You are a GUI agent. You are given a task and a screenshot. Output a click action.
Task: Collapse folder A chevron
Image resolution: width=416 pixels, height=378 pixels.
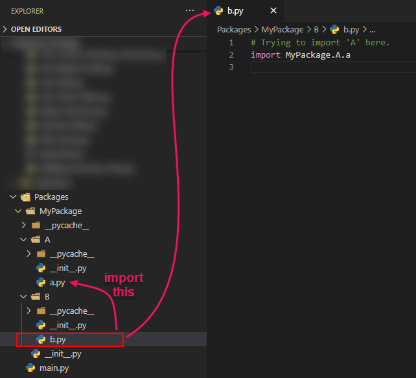pos(23,240)
